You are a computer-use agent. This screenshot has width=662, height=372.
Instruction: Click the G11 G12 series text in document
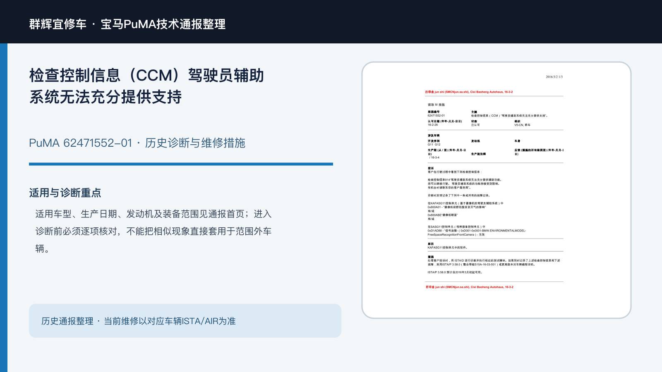pos(434,145)
